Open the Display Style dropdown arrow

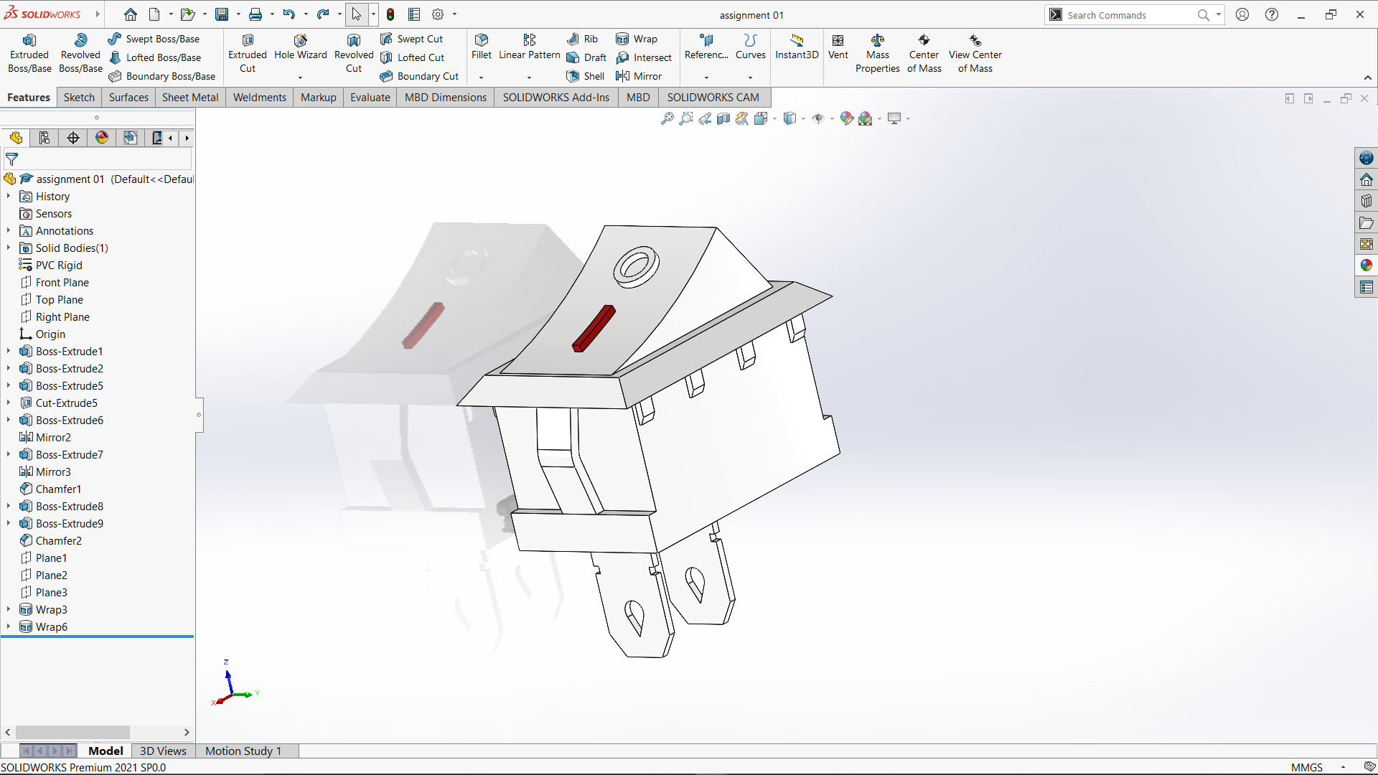click(803, 118)
